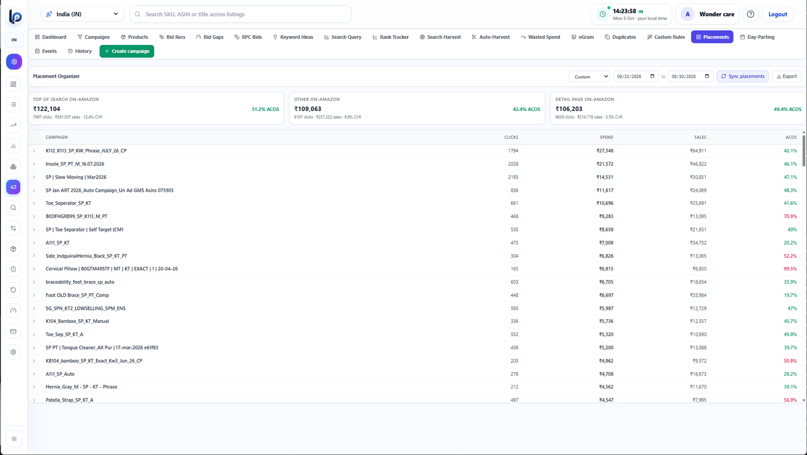Viewport: 807px width, 455px height.
Task: Open the stacked cubes icon in left sidebar
Action: [x=14, y=166]
